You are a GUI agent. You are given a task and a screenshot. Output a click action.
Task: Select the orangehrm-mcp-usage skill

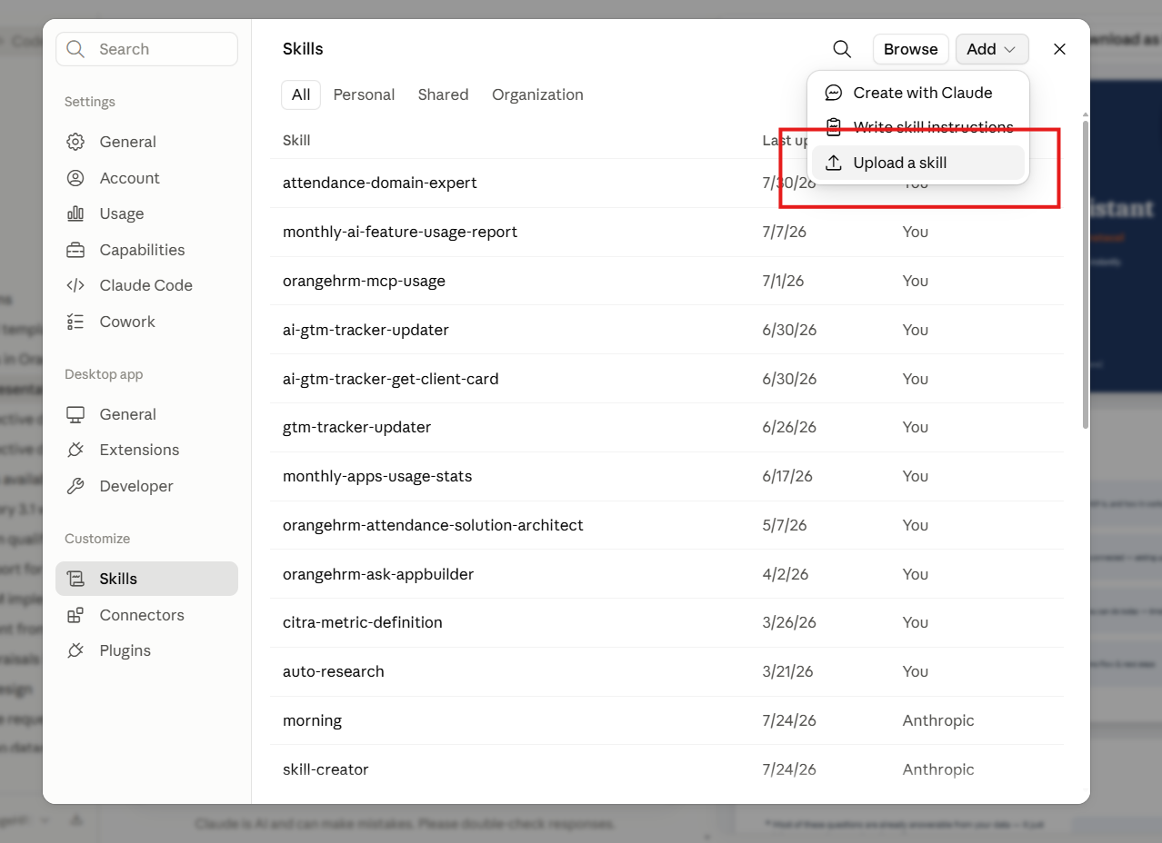click(666, 281)
